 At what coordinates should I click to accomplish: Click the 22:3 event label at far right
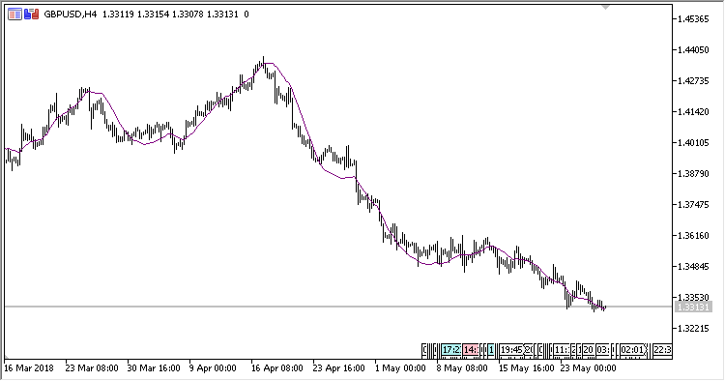(662, 350)
